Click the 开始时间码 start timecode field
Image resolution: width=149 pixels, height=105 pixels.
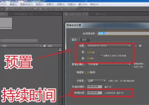pyautogui.click(x=95, y=87)
